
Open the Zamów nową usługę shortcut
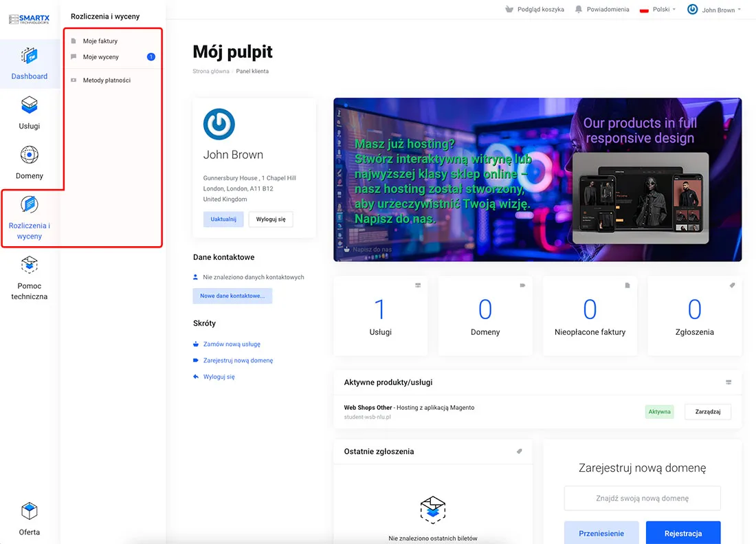(232, 344)
